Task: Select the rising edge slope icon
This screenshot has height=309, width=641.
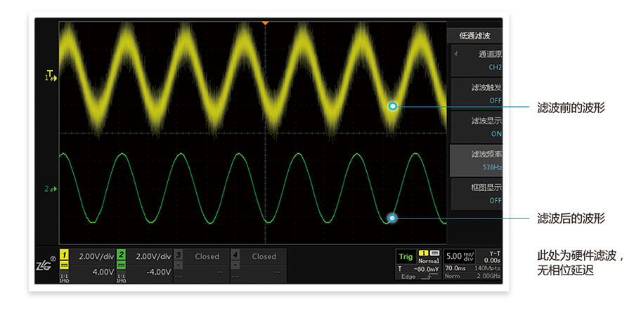Action: tap(431, 277)
